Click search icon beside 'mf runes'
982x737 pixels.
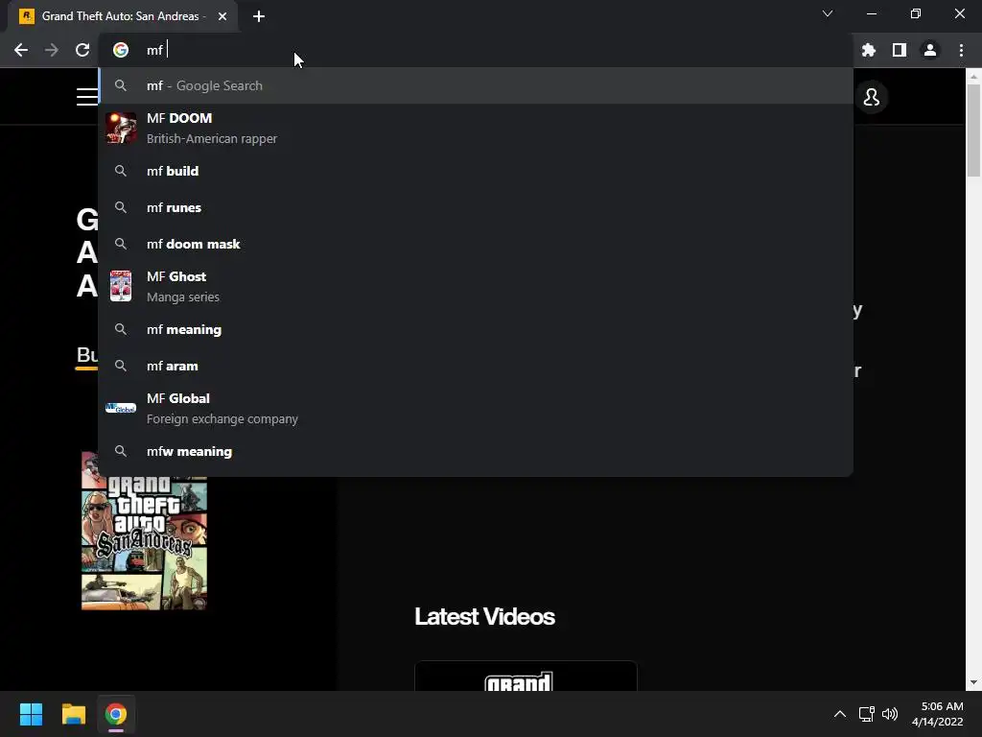[121, 207]
